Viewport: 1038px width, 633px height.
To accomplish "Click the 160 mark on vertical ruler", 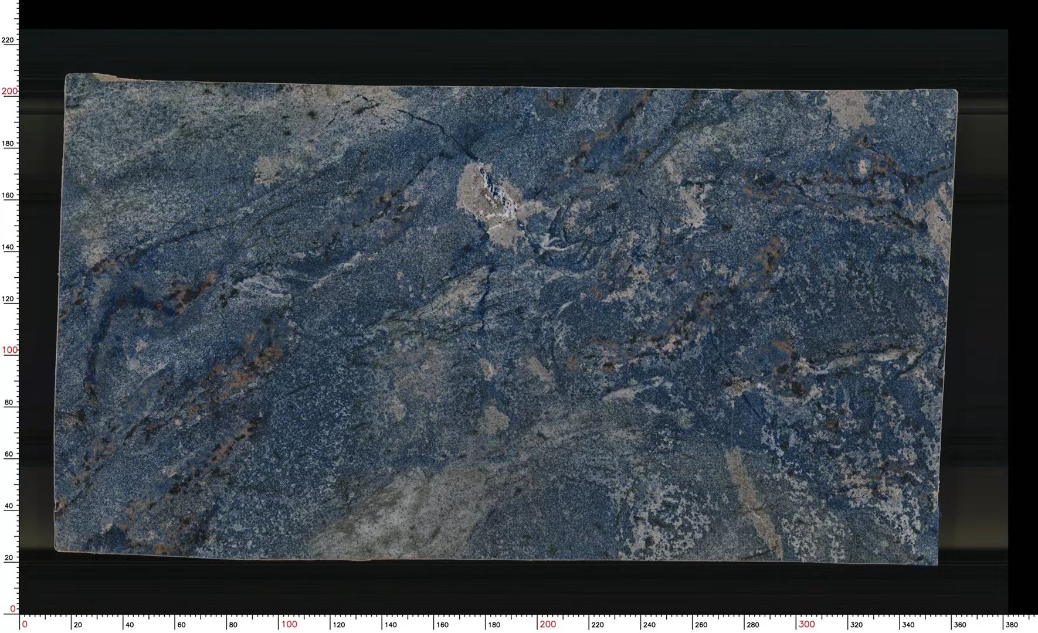I will (x=8, y=195).
